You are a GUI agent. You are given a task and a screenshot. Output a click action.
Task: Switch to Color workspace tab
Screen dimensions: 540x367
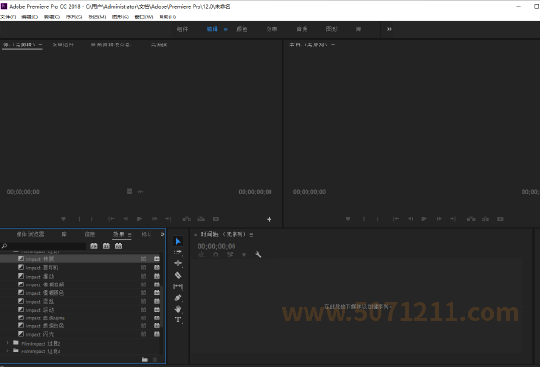point(241,29)
